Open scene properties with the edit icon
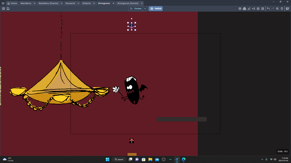Image resolution: width=291 pixels, height=163 pixels. [287, 8]
